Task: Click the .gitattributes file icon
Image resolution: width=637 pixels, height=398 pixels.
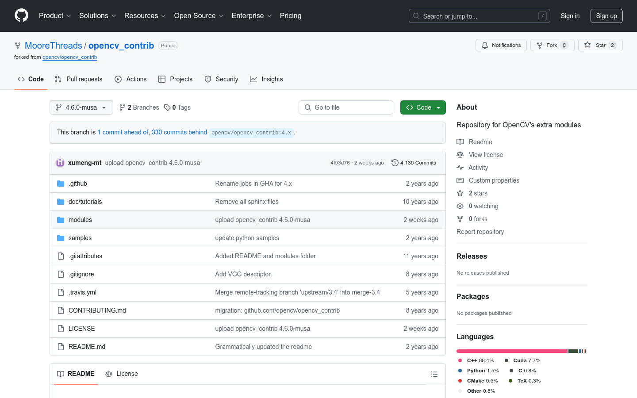Action: (x=61, y=256)
